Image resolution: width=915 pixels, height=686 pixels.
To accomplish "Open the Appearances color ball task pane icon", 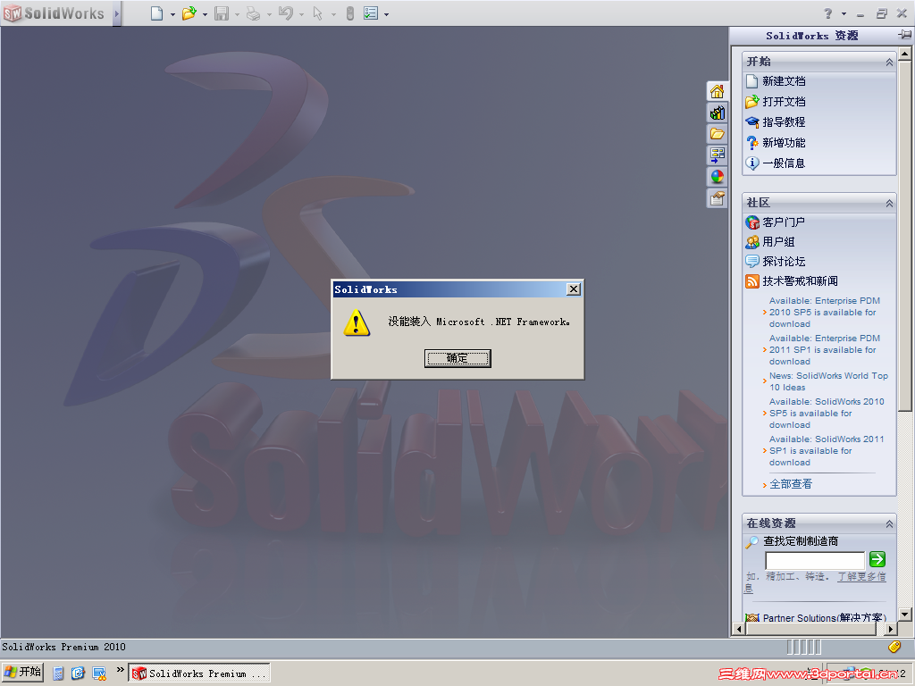I will [718, 177].
